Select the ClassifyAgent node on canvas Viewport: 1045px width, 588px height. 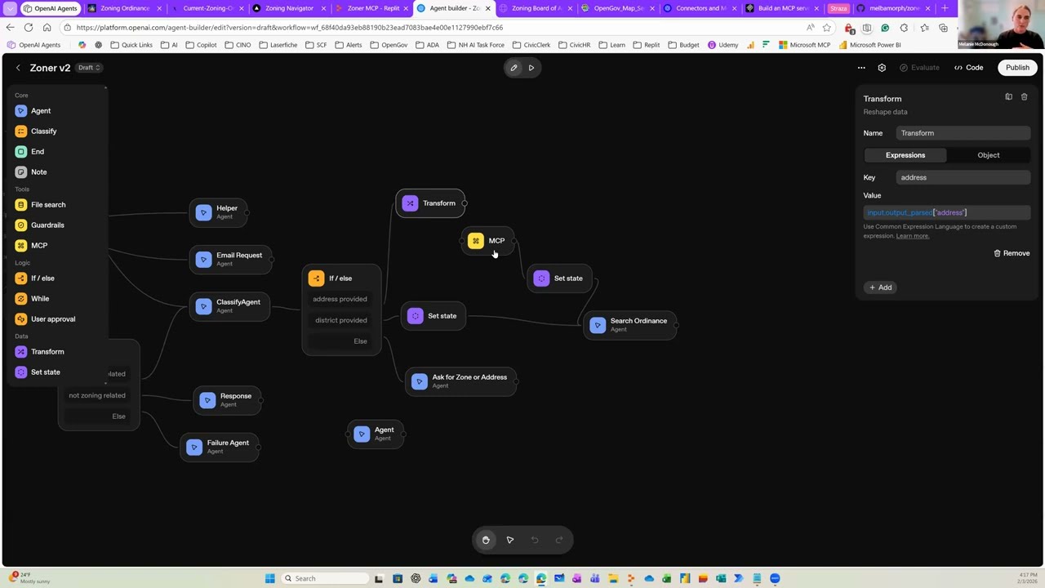tap(229, 306)
